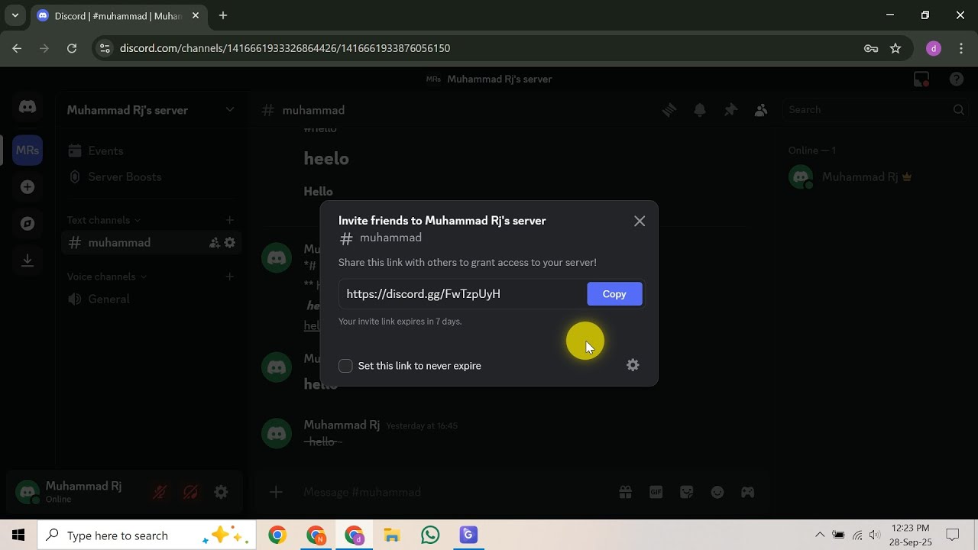Open emoji picker

point(717,493)
